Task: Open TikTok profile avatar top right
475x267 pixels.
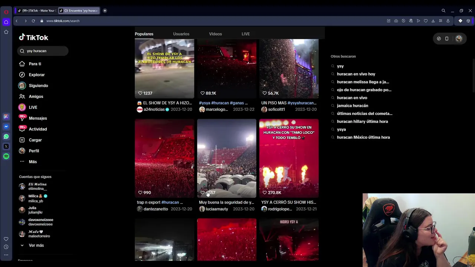Action: pos(459,39)
